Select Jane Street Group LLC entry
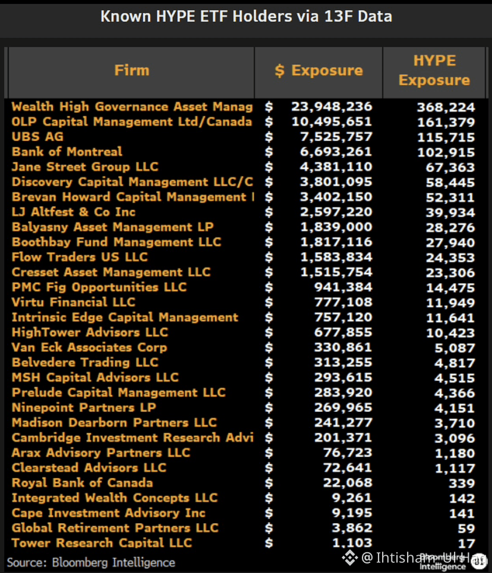492x573 pixels. (85, 166)
